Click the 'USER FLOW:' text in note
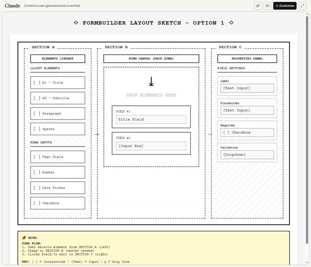Screen dimensions: 311x267 [32, 243]
